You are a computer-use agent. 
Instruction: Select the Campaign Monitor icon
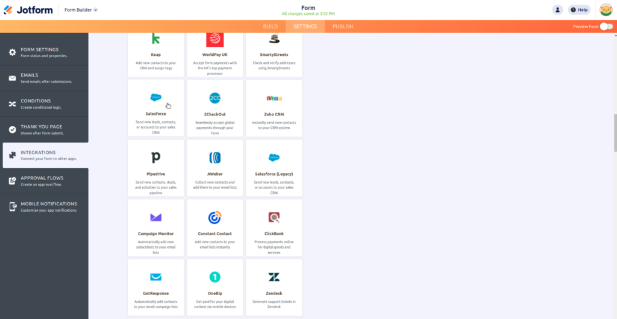coord(156,217)
